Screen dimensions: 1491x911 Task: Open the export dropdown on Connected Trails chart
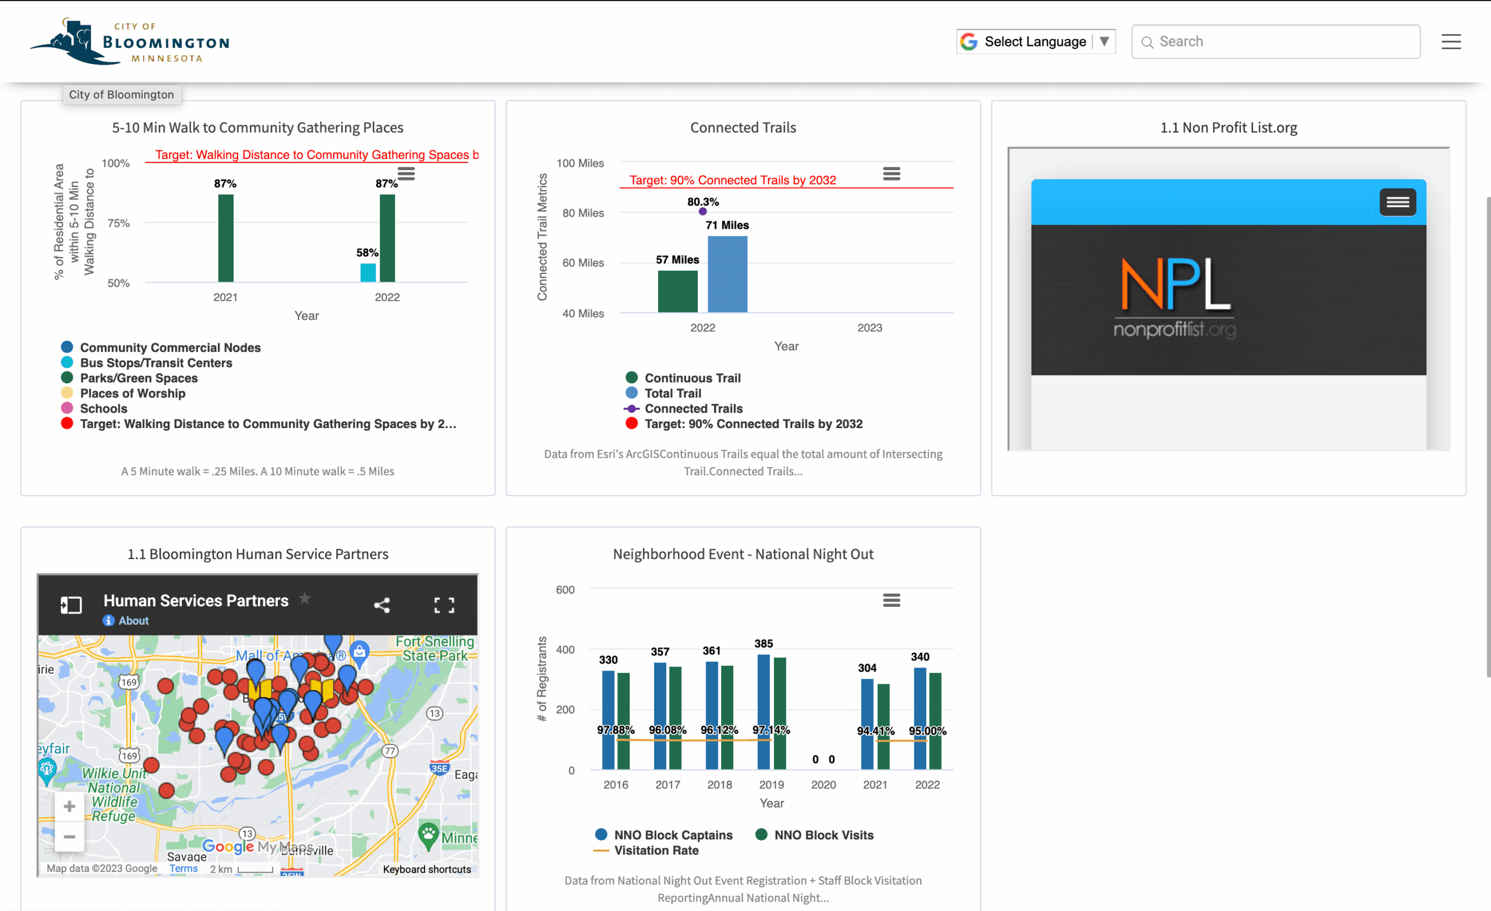coord(891,173)
